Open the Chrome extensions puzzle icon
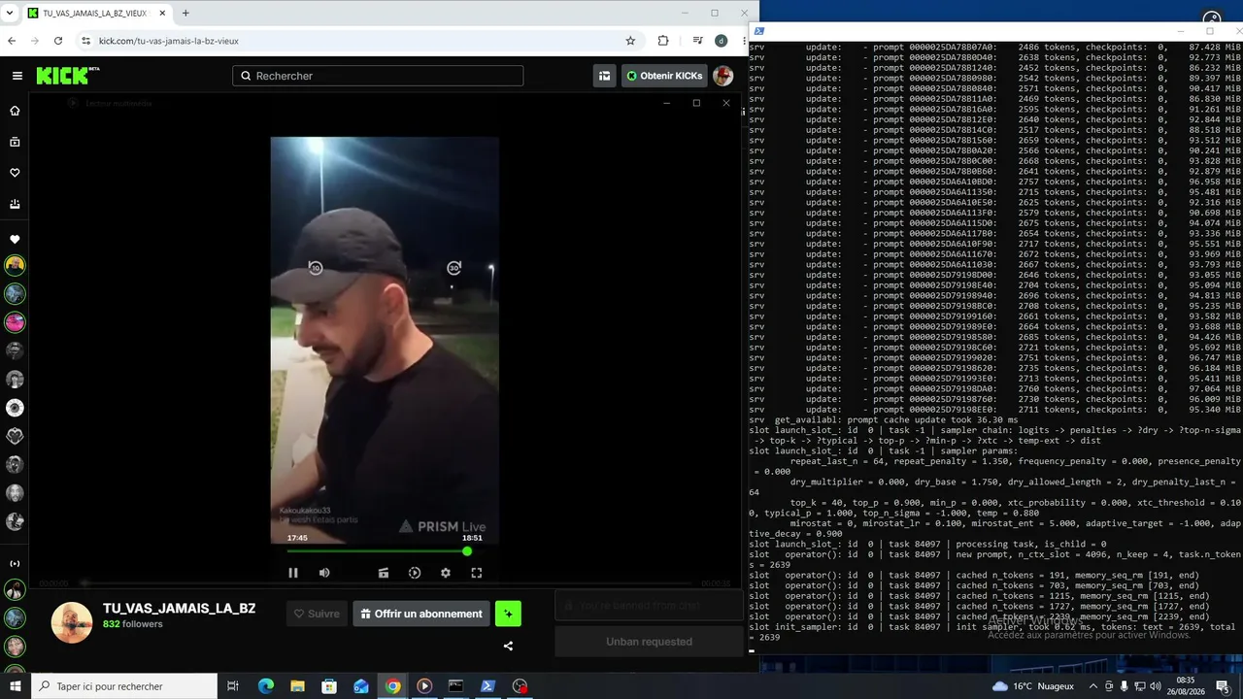Screen dimensions: 1243x699 pos(663,41)
